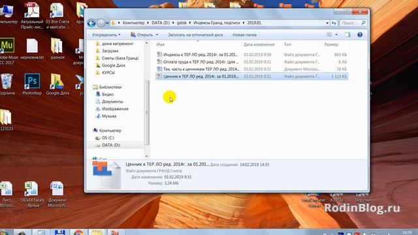418x235 pixels.
Task: Open the Изображения library
Action: point(115,109)
